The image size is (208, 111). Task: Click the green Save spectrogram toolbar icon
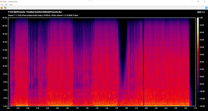click(5, 8)
